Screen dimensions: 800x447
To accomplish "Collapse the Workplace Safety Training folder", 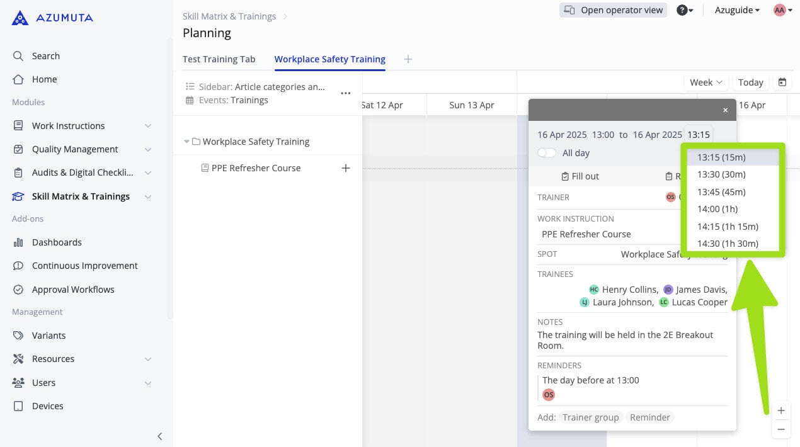I will 186,141.
